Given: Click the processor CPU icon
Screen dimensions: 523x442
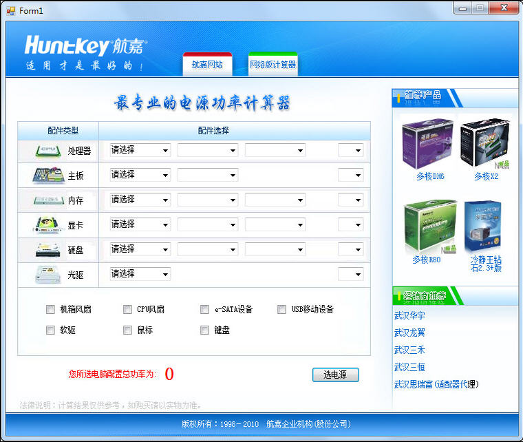Looking at the screenshot, I should 48,151.
